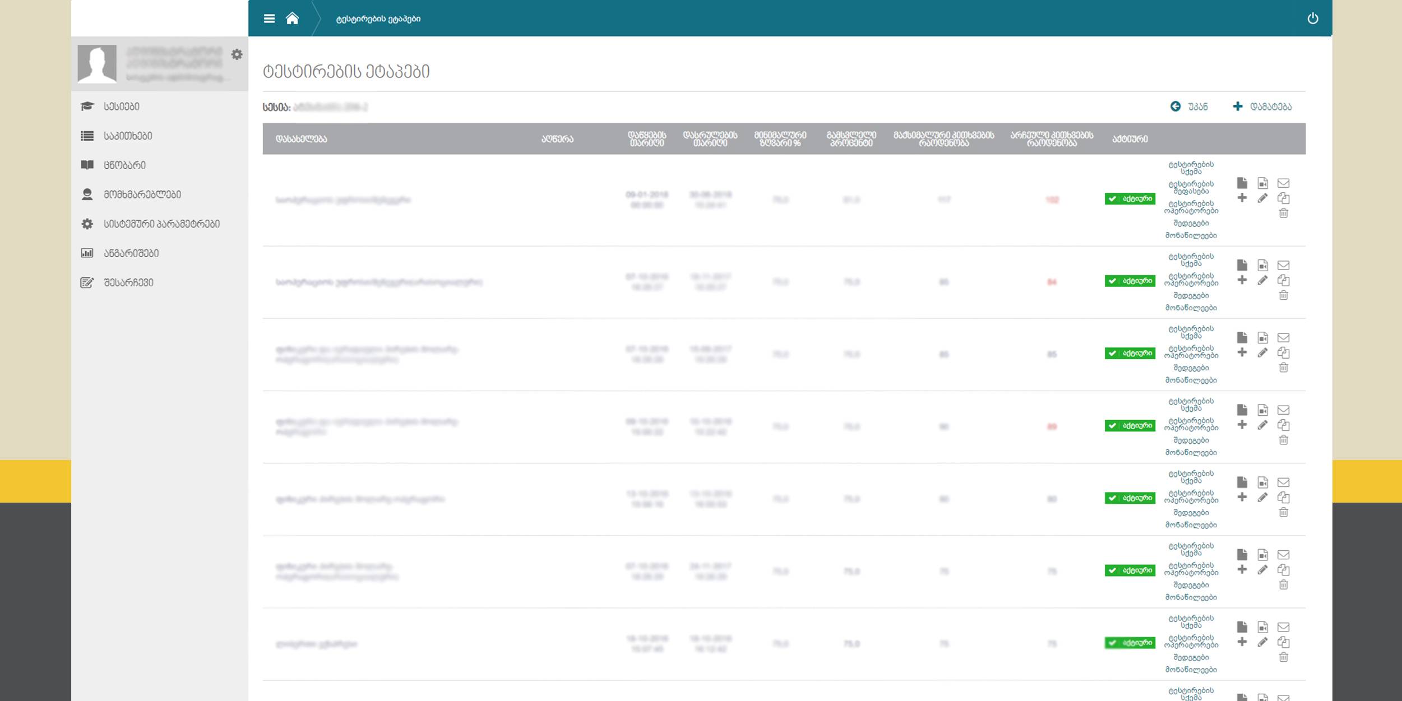Click the video file icon in third row
Viewport: 1402px width, 701px height.
pos(1262,337)
